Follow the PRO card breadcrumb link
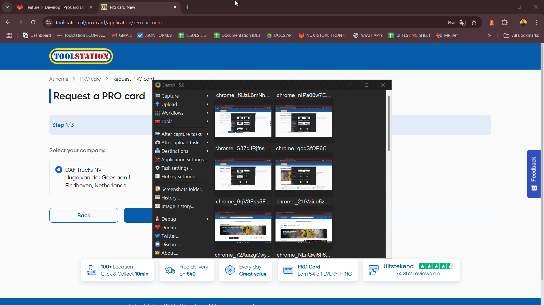This screenshot has width=544, height=305. pyautogui.click(x=90, y=79)
